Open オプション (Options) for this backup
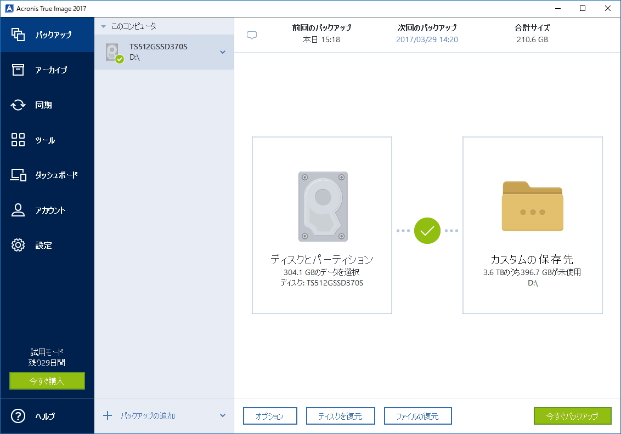621x434 pixels. pyautogui.click(x=270, y=416)
